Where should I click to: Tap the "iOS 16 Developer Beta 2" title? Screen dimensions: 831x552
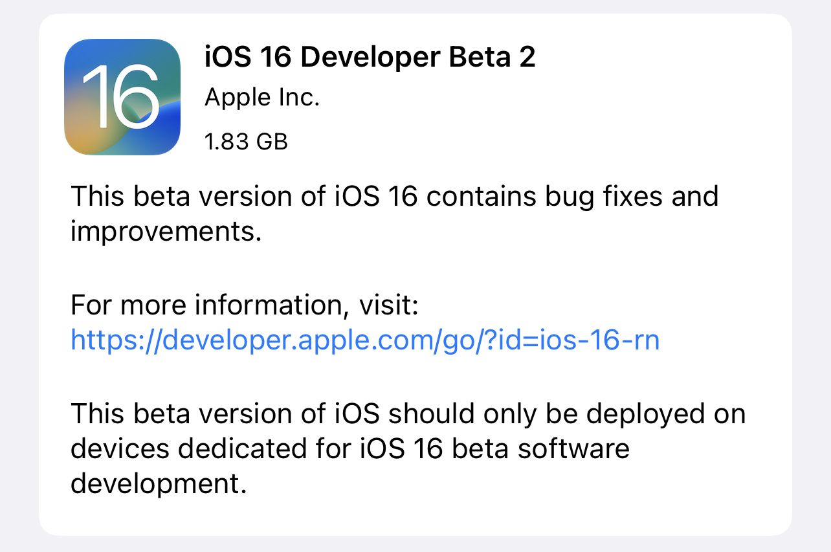tap(370, 58)
